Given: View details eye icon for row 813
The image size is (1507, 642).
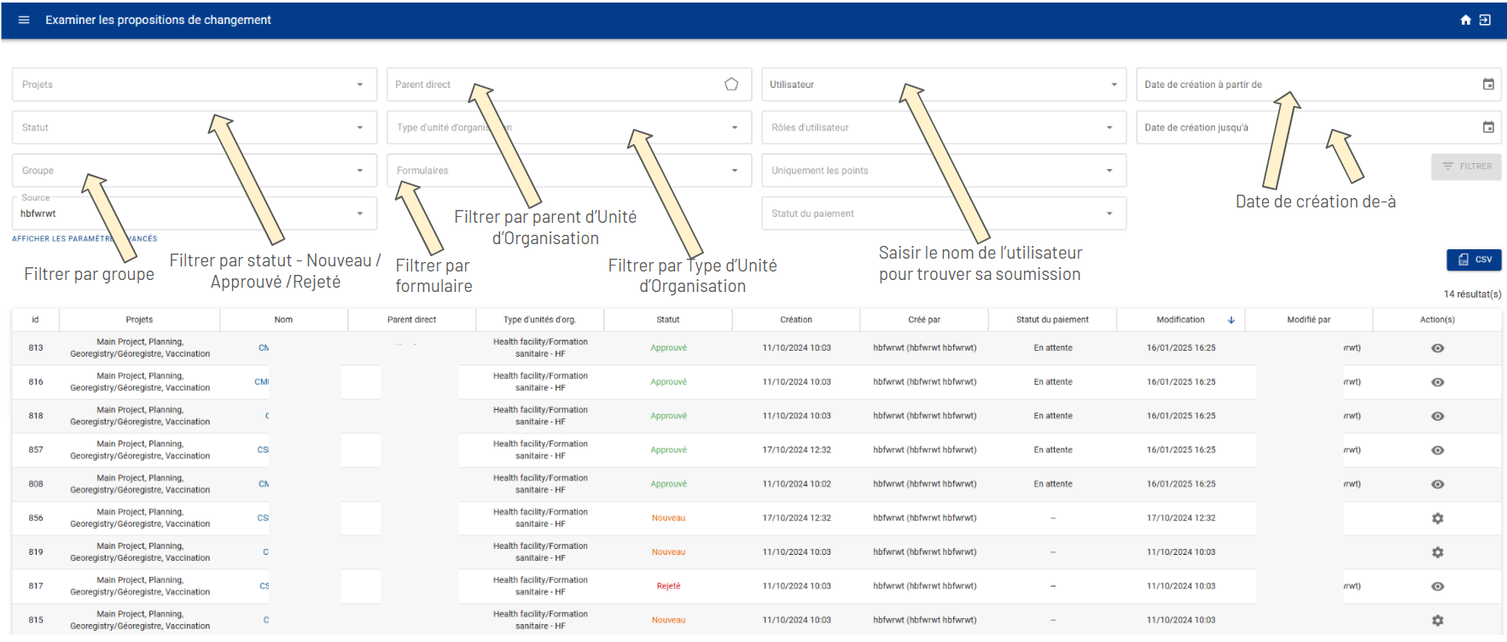Looking at the screenshot, I should click(1437, 348).
